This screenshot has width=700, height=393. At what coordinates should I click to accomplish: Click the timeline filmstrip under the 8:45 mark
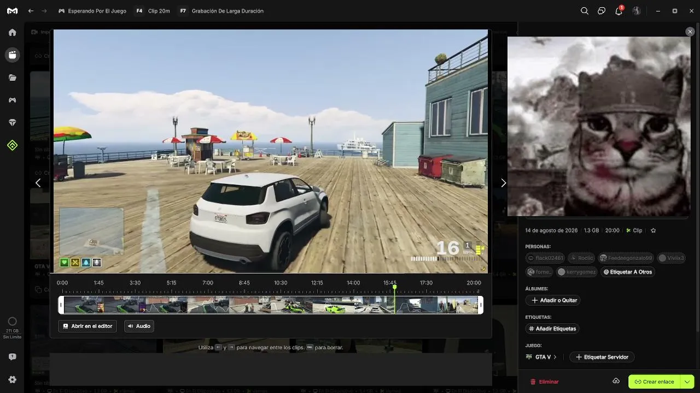point(244,305)
